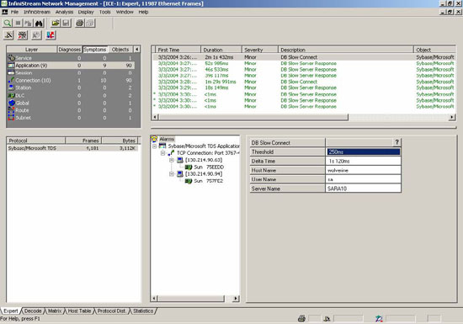Screen dimensions: 463x324
Task: Switch to the Protocol Dist. tab
Action: click(112, 311)
